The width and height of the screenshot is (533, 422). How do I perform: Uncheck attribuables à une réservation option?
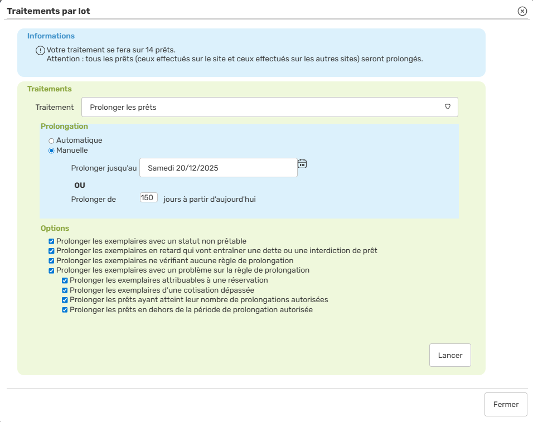(65, 280)
